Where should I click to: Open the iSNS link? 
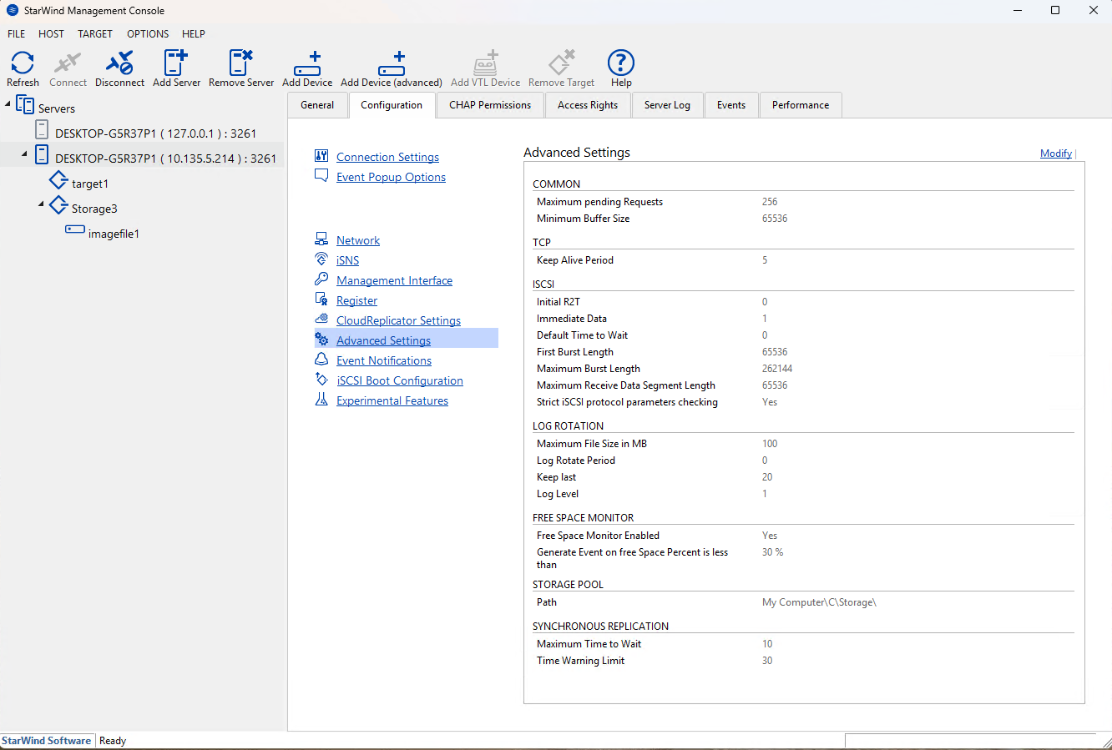347,260
